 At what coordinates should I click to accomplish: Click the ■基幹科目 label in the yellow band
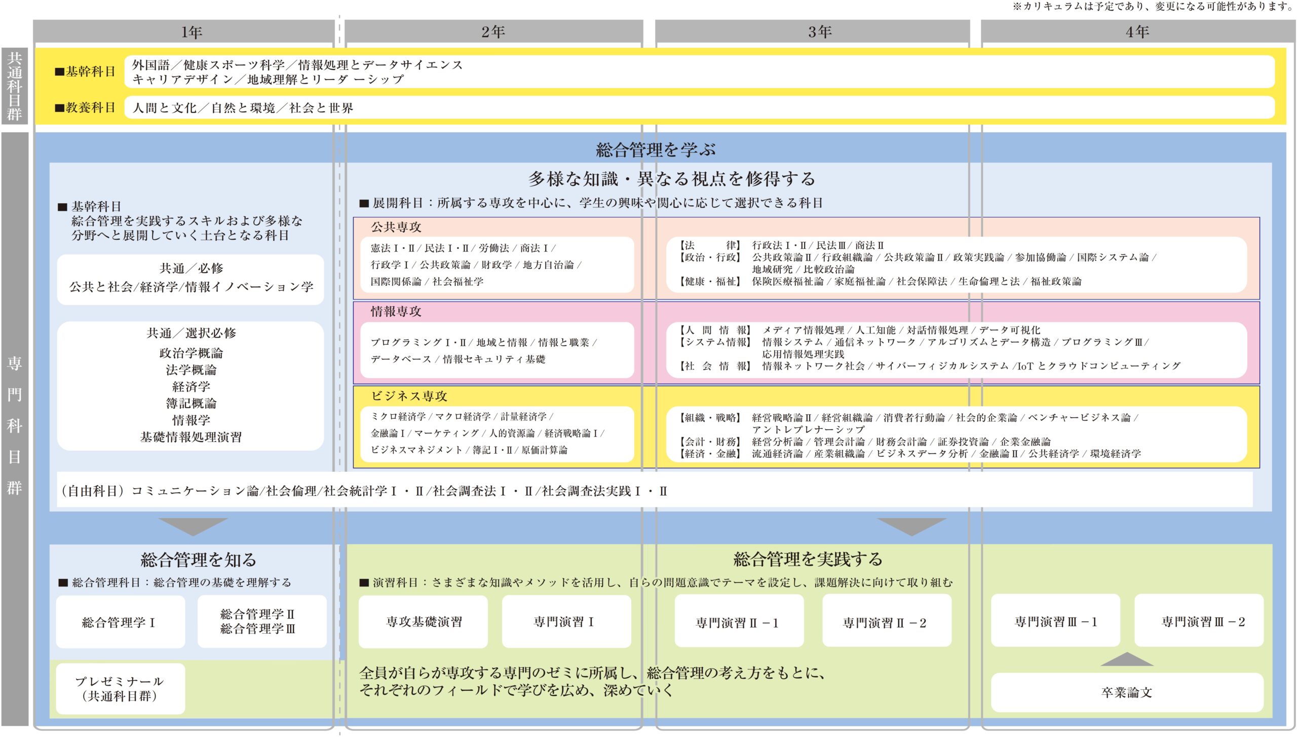(85, 71)
